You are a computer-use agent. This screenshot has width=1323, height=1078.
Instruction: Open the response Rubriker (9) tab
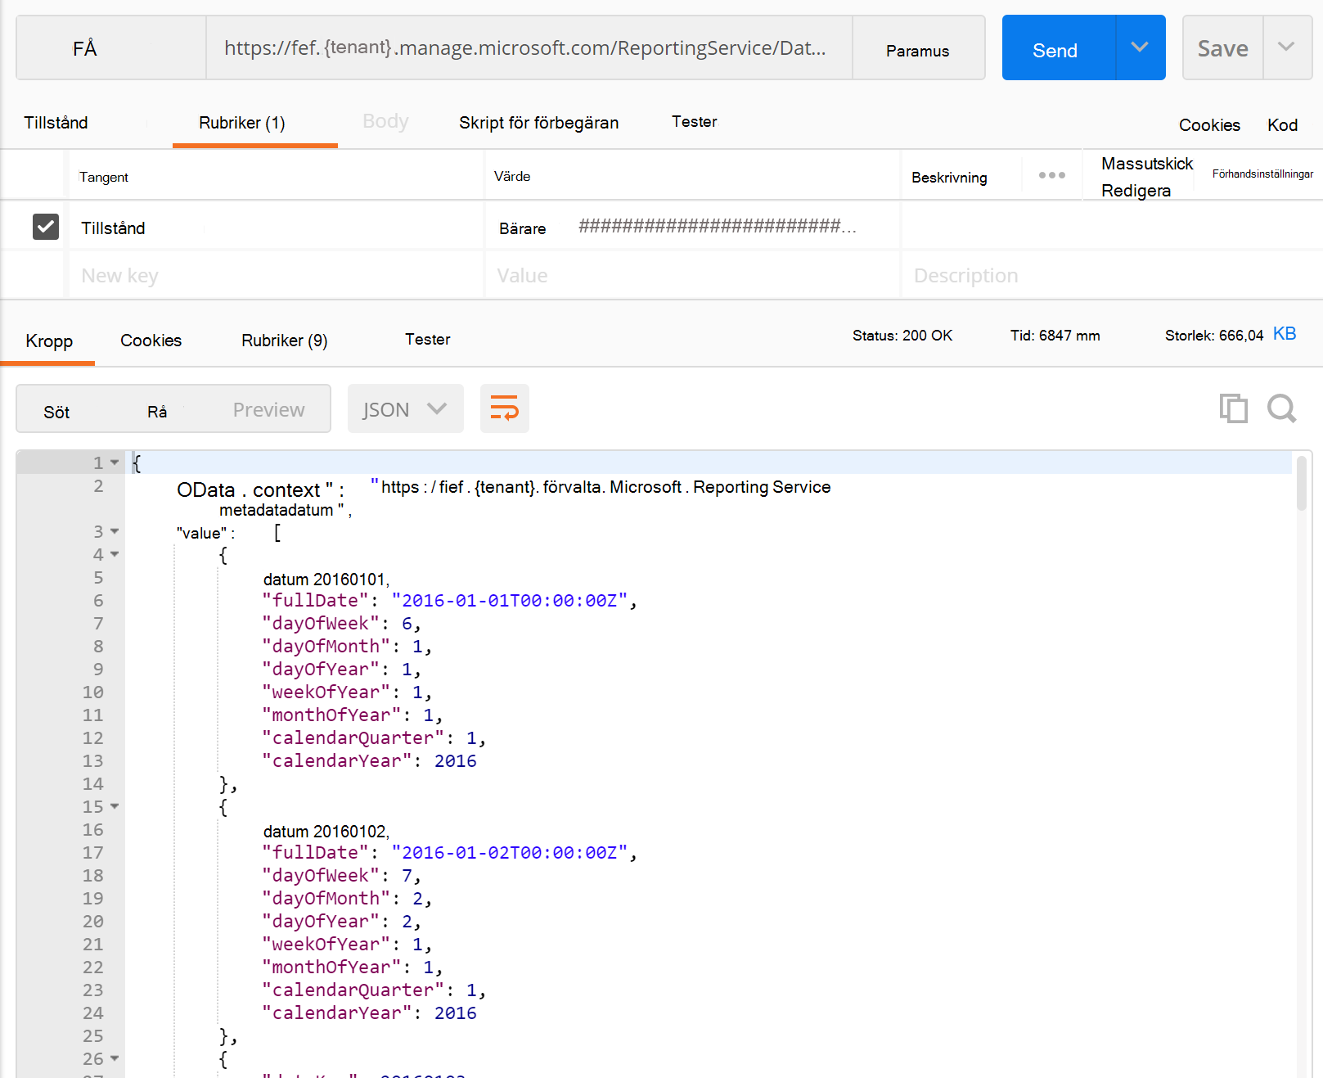click(x=284, y=341)
